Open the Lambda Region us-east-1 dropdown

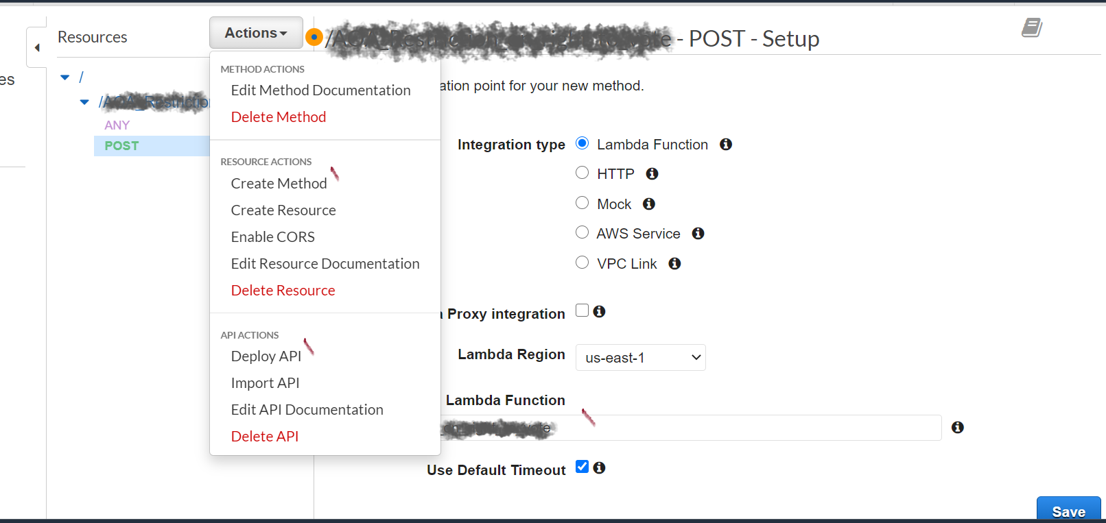641,358
